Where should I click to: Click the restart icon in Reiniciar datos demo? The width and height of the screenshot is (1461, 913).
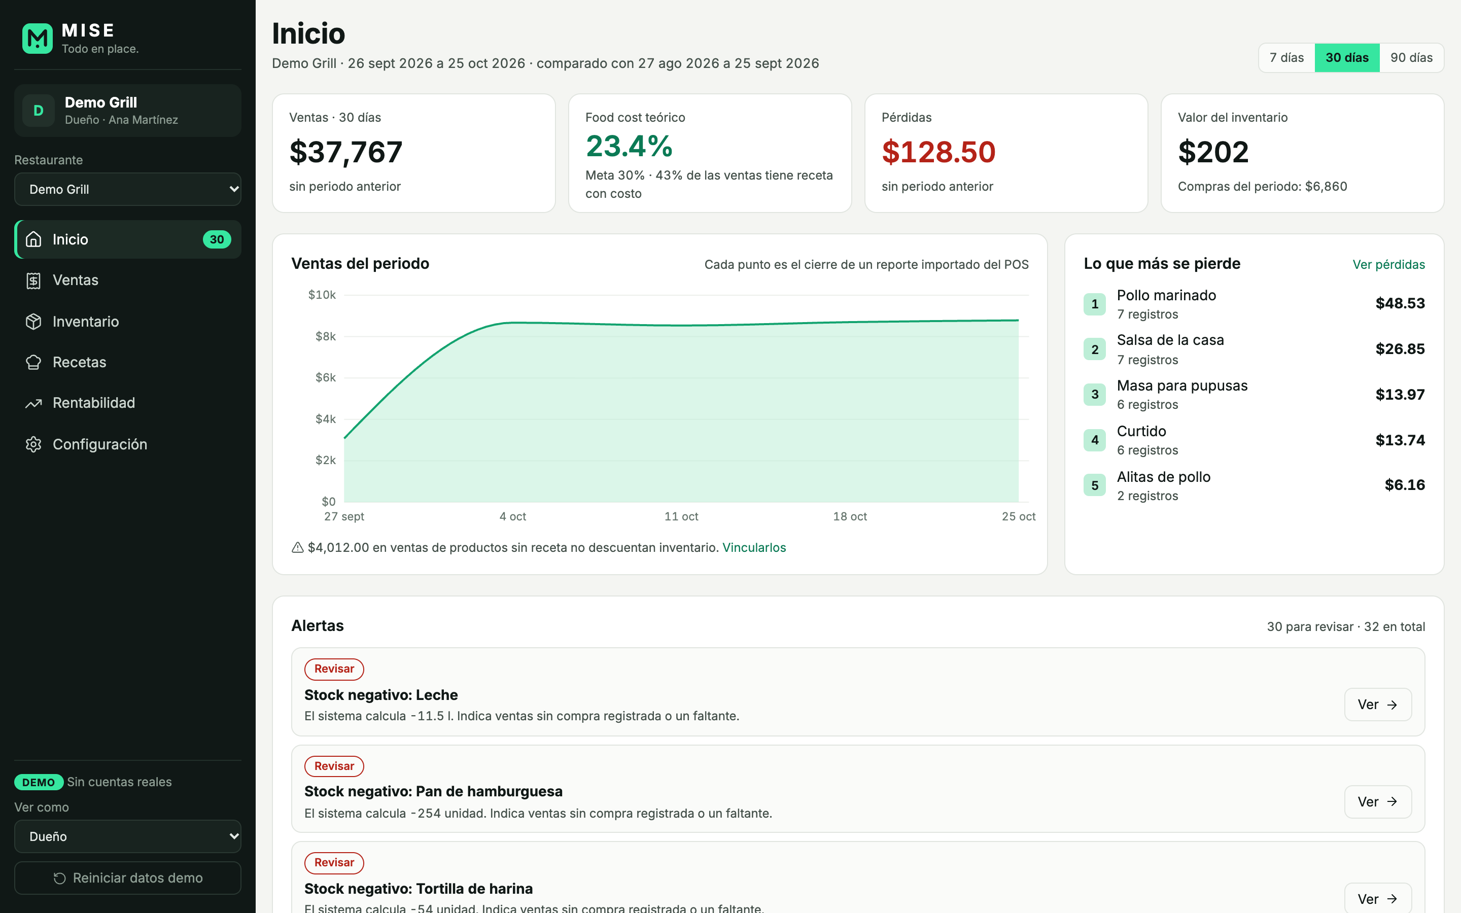(x=59, y=879)
